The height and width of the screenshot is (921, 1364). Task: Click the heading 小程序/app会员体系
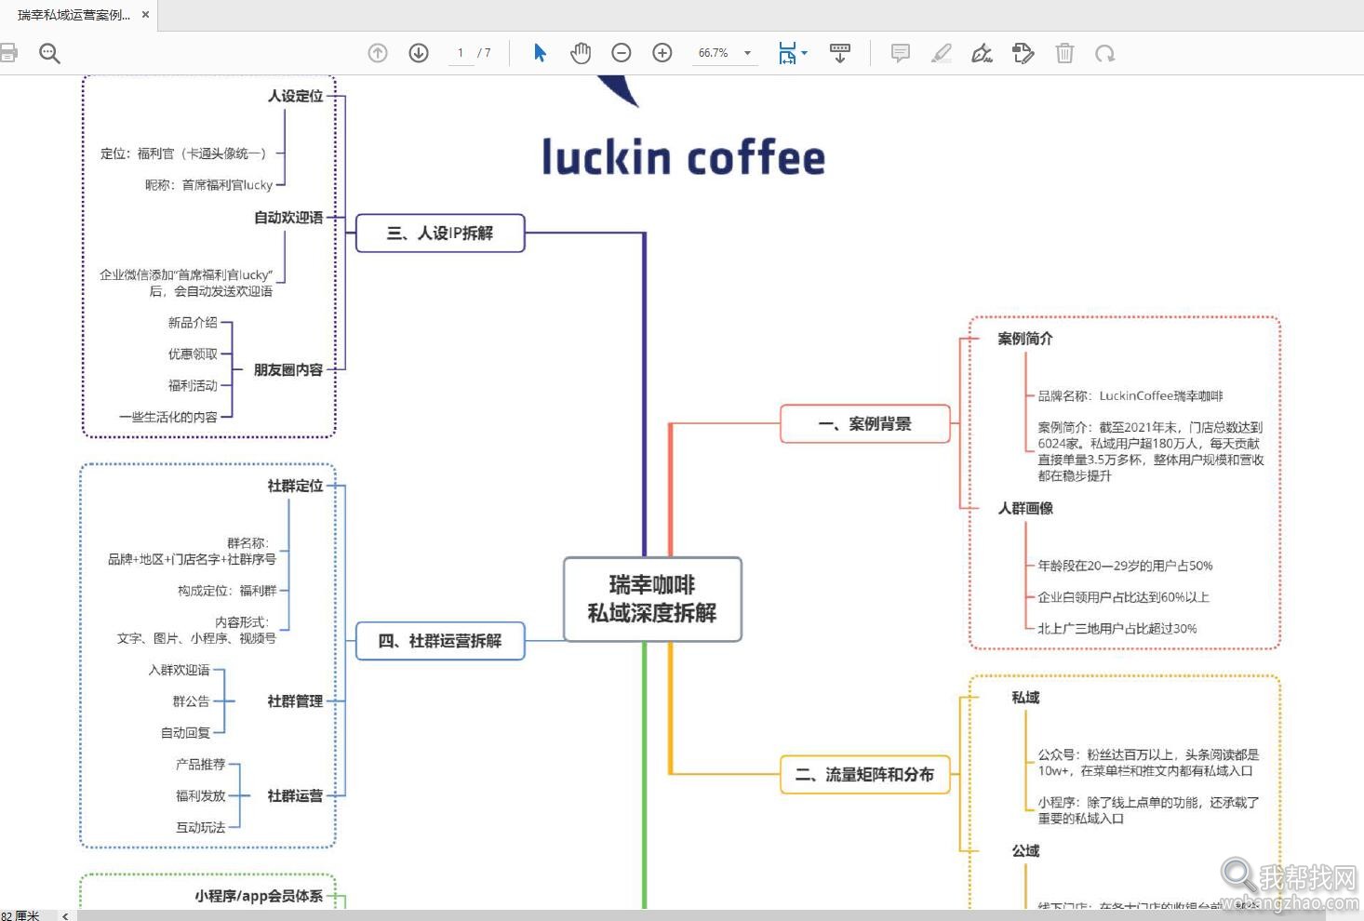[x=259, y=896]
